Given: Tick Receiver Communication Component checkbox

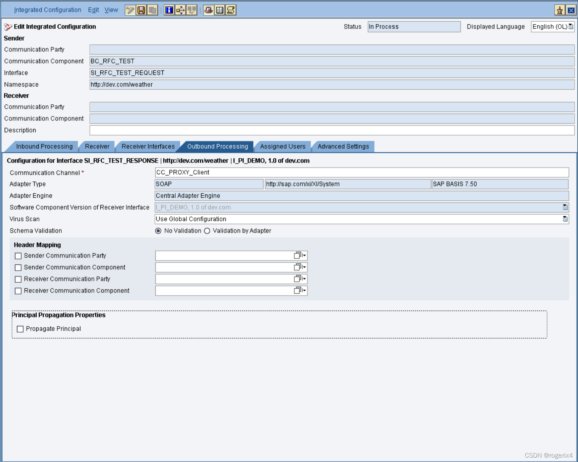Looking at the screenshot, I should [x=18, y=291].
